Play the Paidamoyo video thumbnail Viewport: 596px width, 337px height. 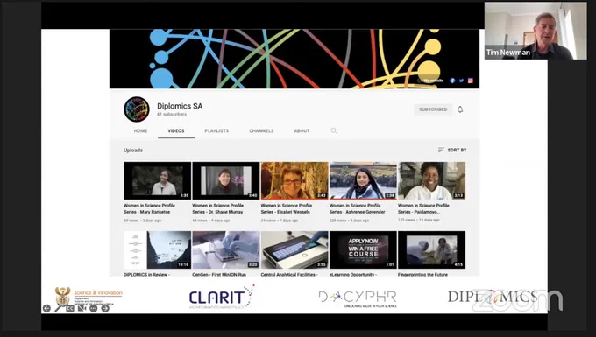pyautogui.click(x=431, y=180)
